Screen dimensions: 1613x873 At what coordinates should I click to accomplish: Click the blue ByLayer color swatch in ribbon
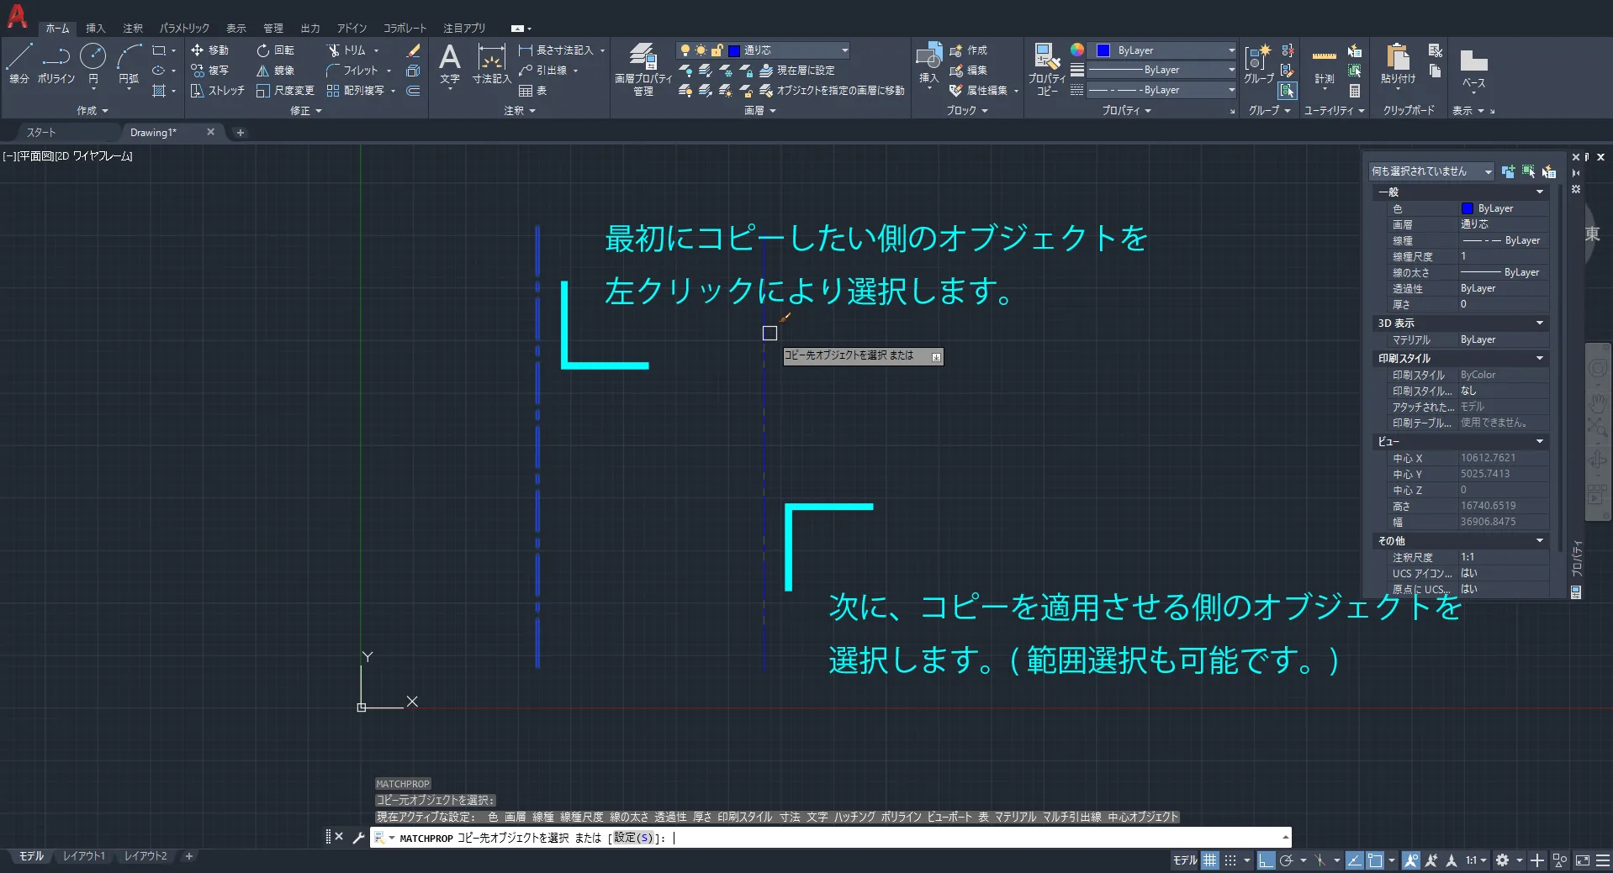click(x=1103, y=50)
